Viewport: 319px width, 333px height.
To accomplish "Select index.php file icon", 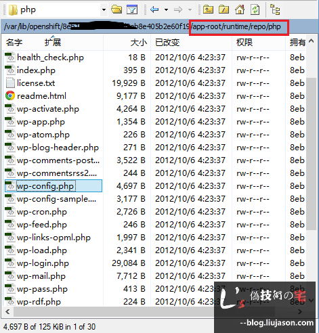I will coord(10,70).
